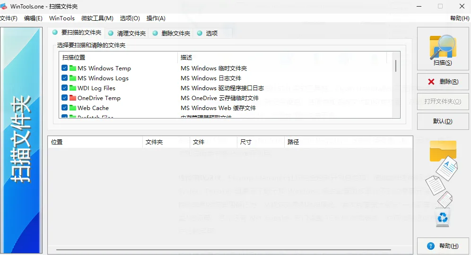Image resolution: width=471 pixels, height=255 pixels.
Task: Uncheck the MS Windows Temp checkbox
Action: coord(65,68)
